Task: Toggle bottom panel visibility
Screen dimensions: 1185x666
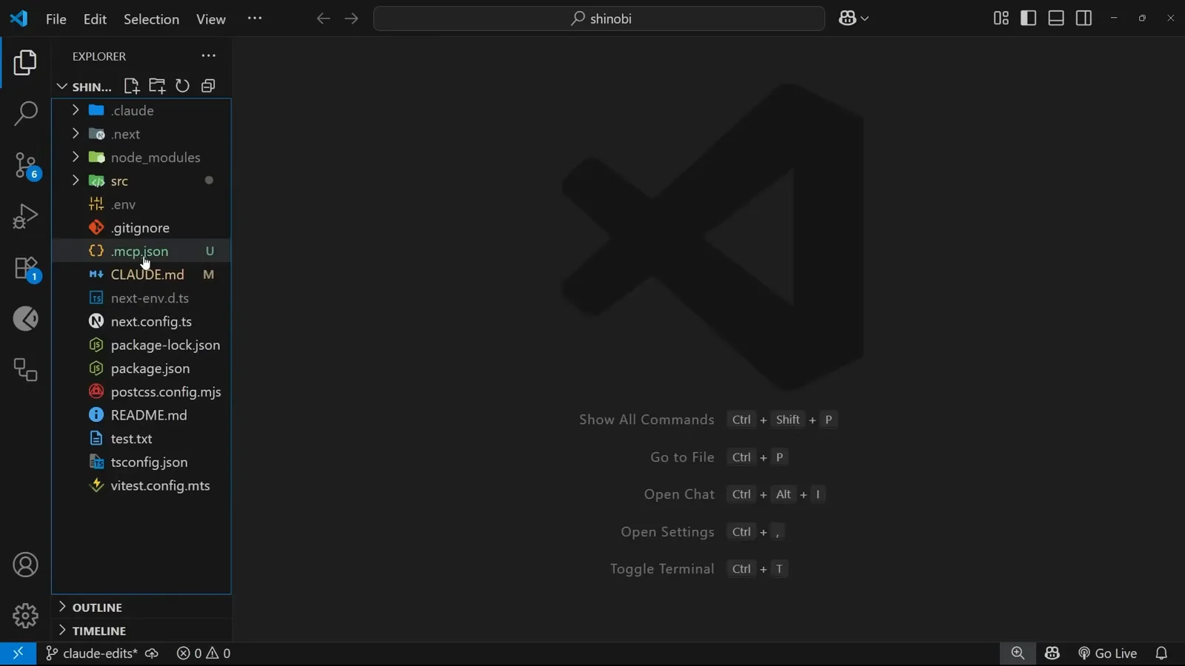Action: coord(1056,18)
